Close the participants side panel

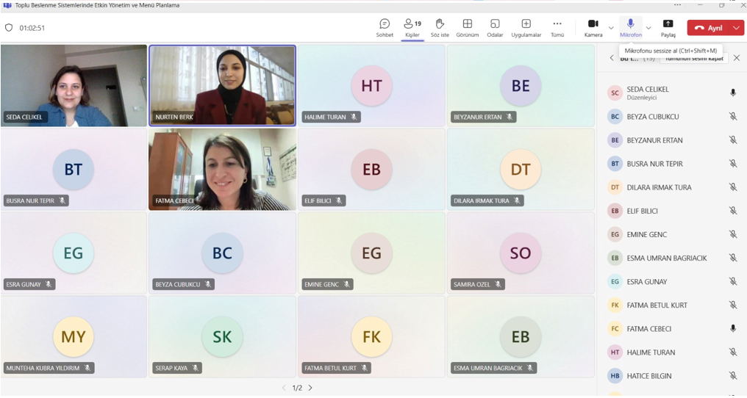[x=737, y=58]
